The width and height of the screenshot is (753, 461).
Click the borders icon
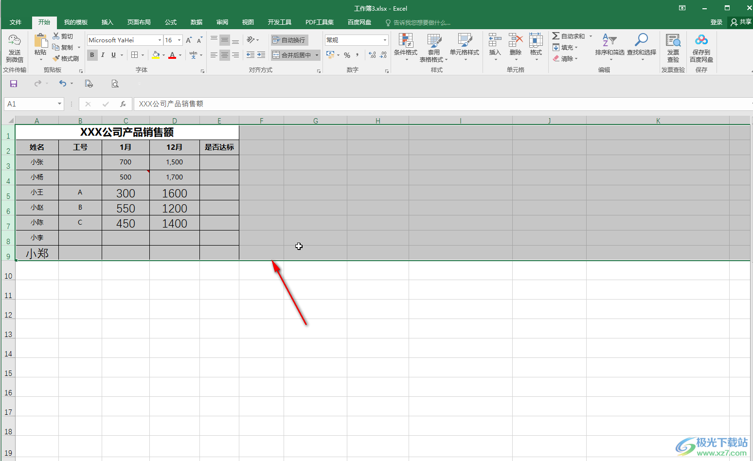135,55
